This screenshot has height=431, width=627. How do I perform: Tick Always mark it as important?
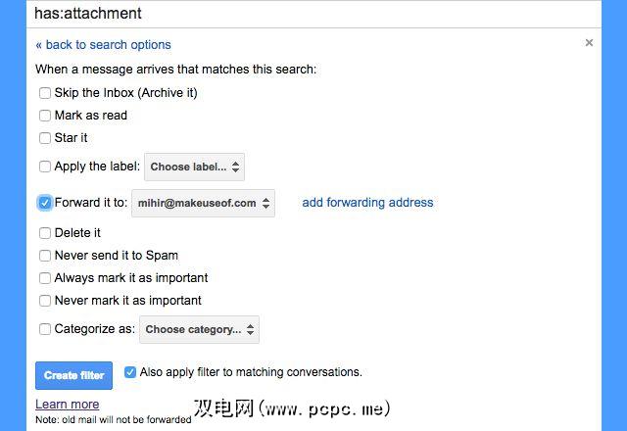tap(45, 278)
